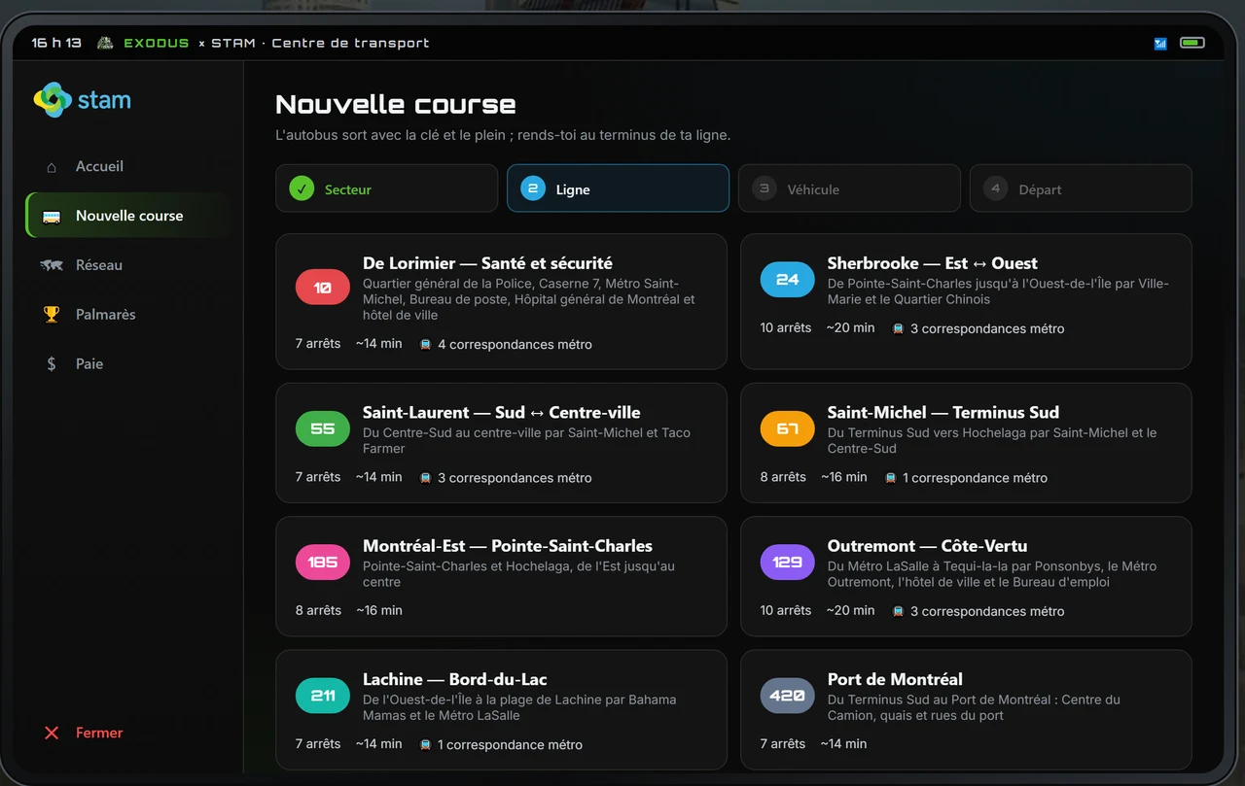Click the grey line 420 badge
The width and height of the screenshot is (1245, 786).
point(788,696)
